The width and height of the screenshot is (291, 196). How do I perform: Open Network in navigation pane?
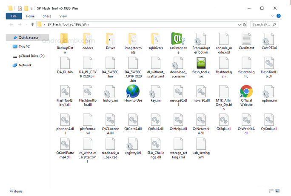click(x=22, y=65)
